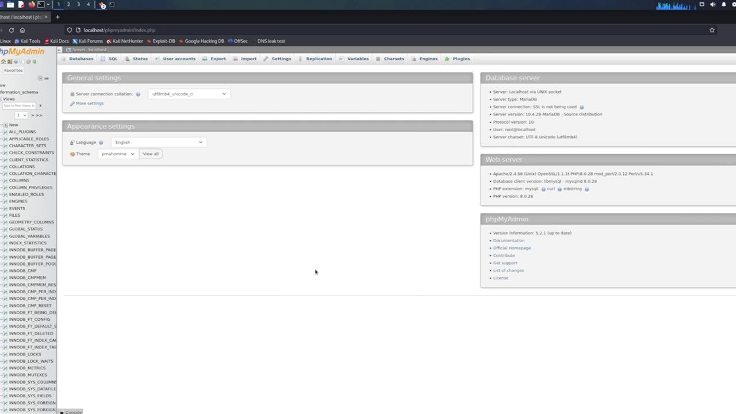
Task: Expand the CHARACTER_SETS view node
Action: 4,145
